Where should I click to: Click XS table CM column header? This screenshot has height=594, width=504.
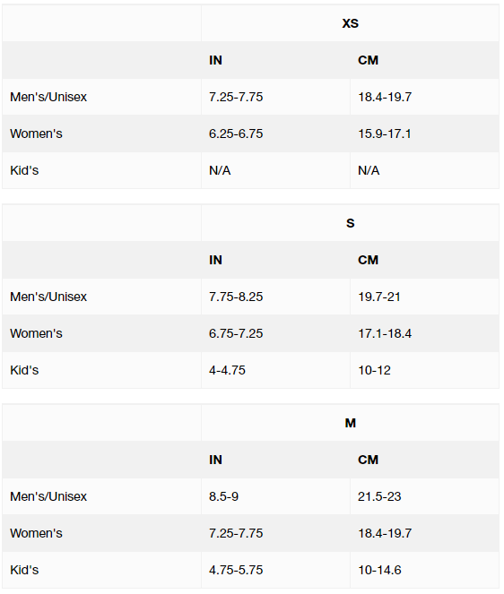[368, 60]
